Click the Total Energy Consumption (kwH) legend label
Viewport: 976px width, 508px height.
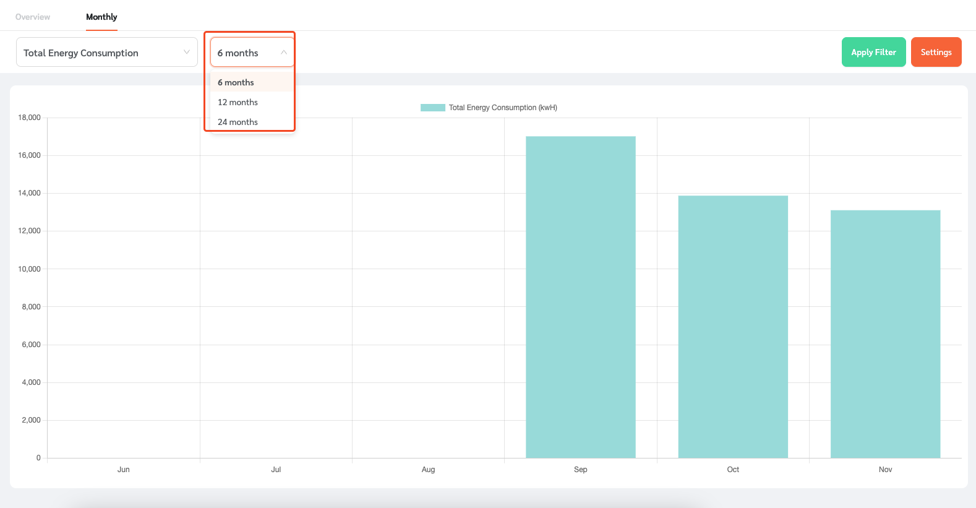click(x=503, y=108)
